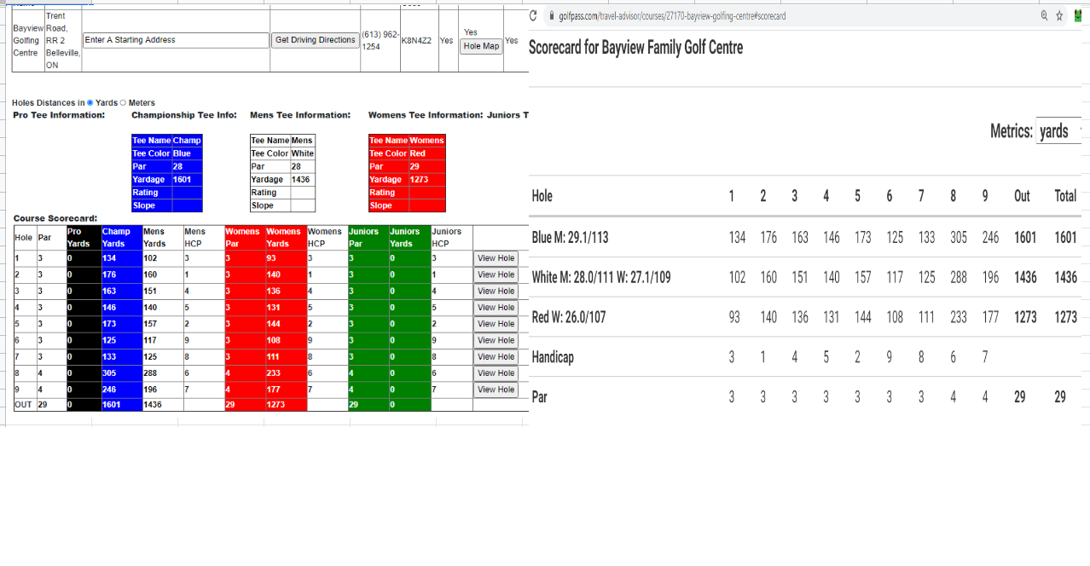Bookmark this page with the star icon

point(1060,16)
